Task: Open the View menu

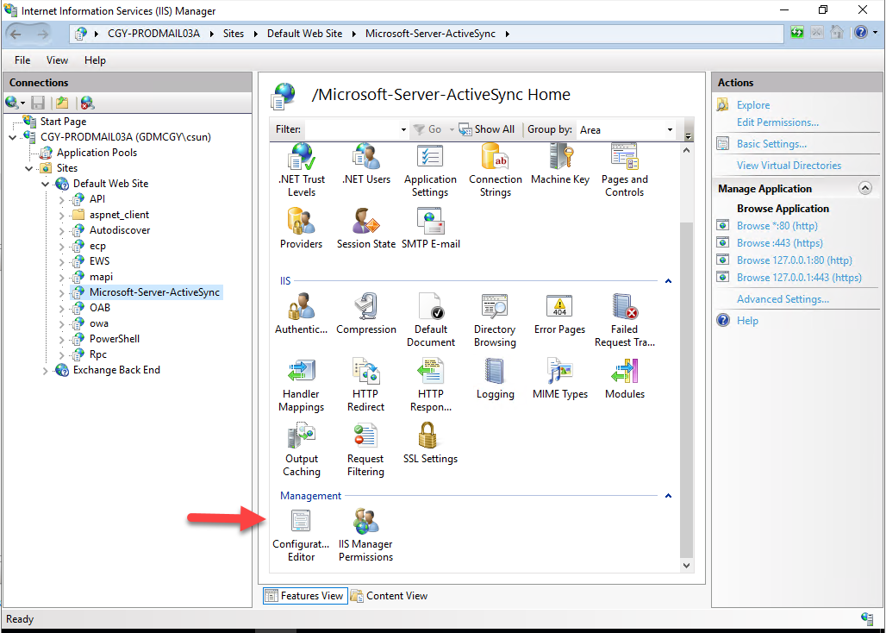Action: pos(57,60)
